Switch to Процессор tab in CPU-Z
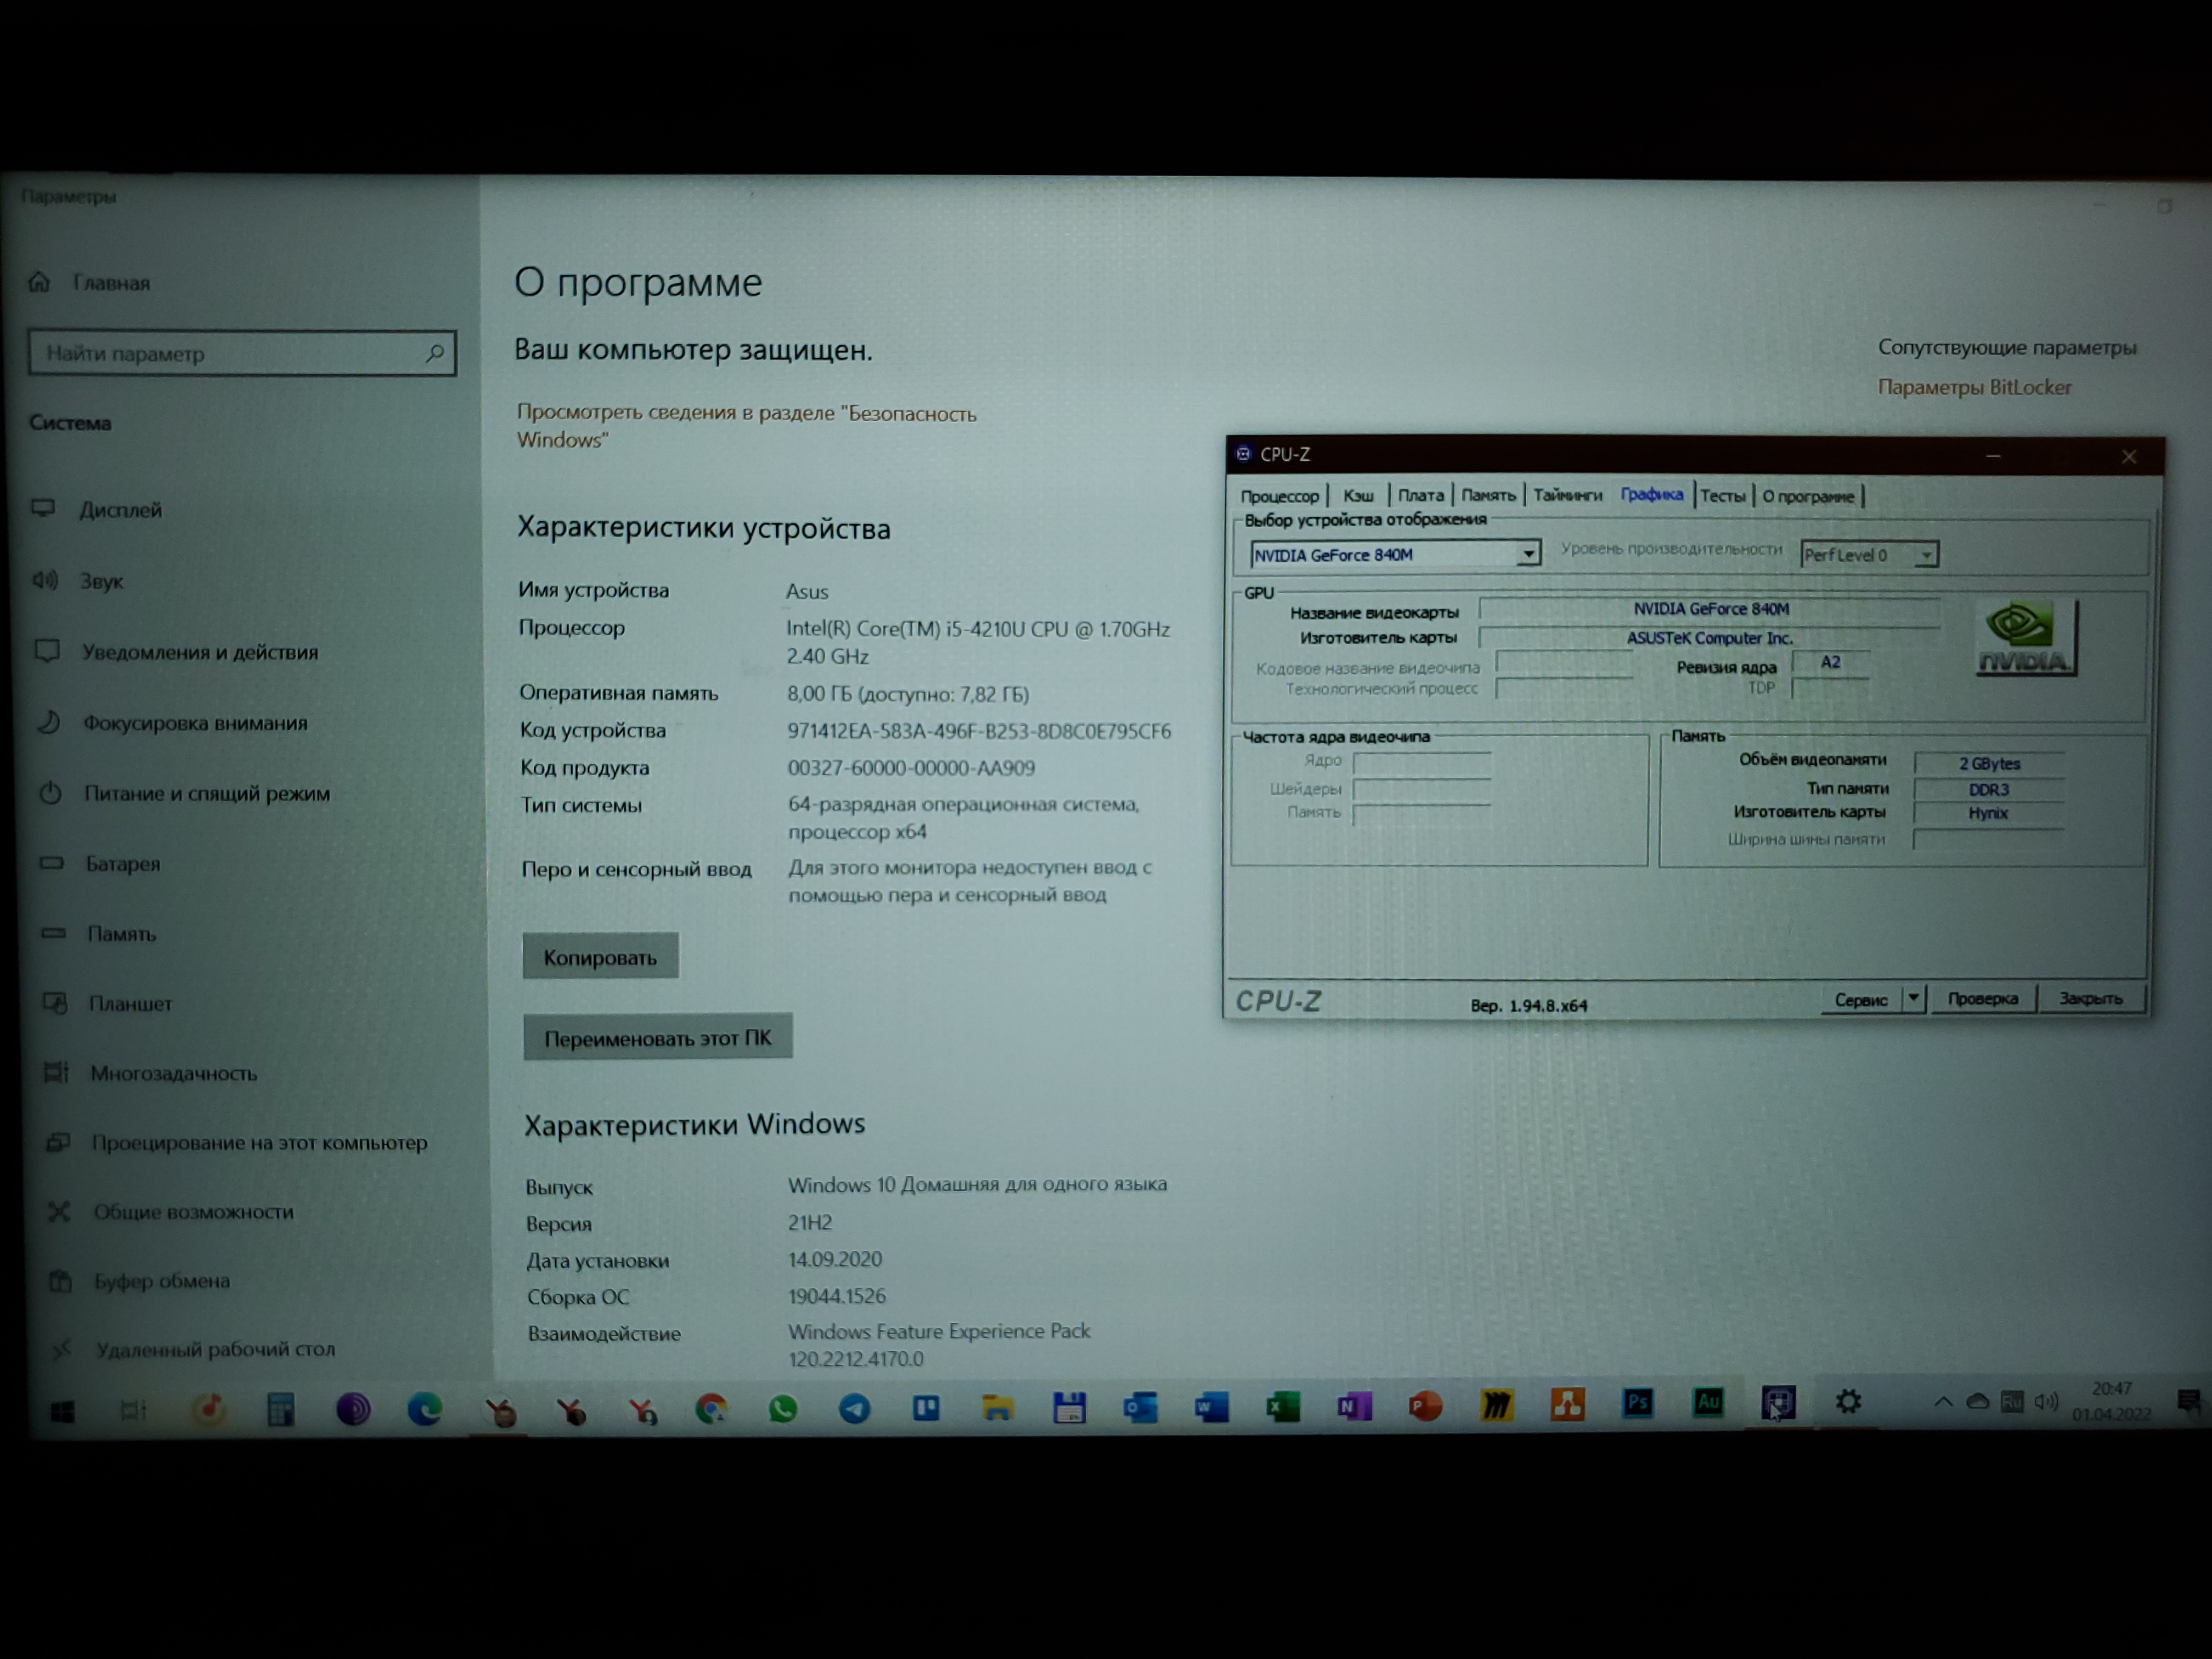 tap(1279, 496)
